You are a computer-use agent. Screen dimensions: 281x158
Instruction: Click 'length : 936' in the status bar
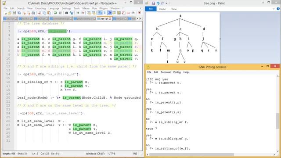pos(9,154)
